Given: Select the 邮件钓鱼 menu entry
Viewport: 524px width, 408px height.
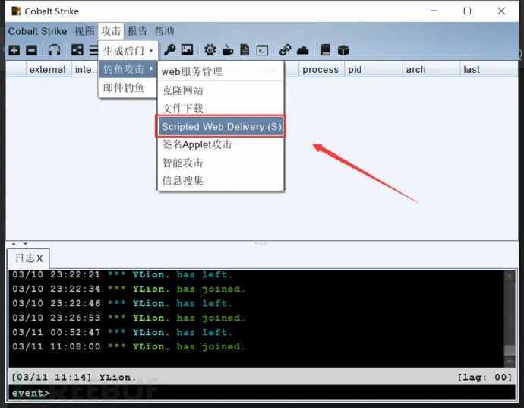Looking at the screenshot, I should click(128, 87).
